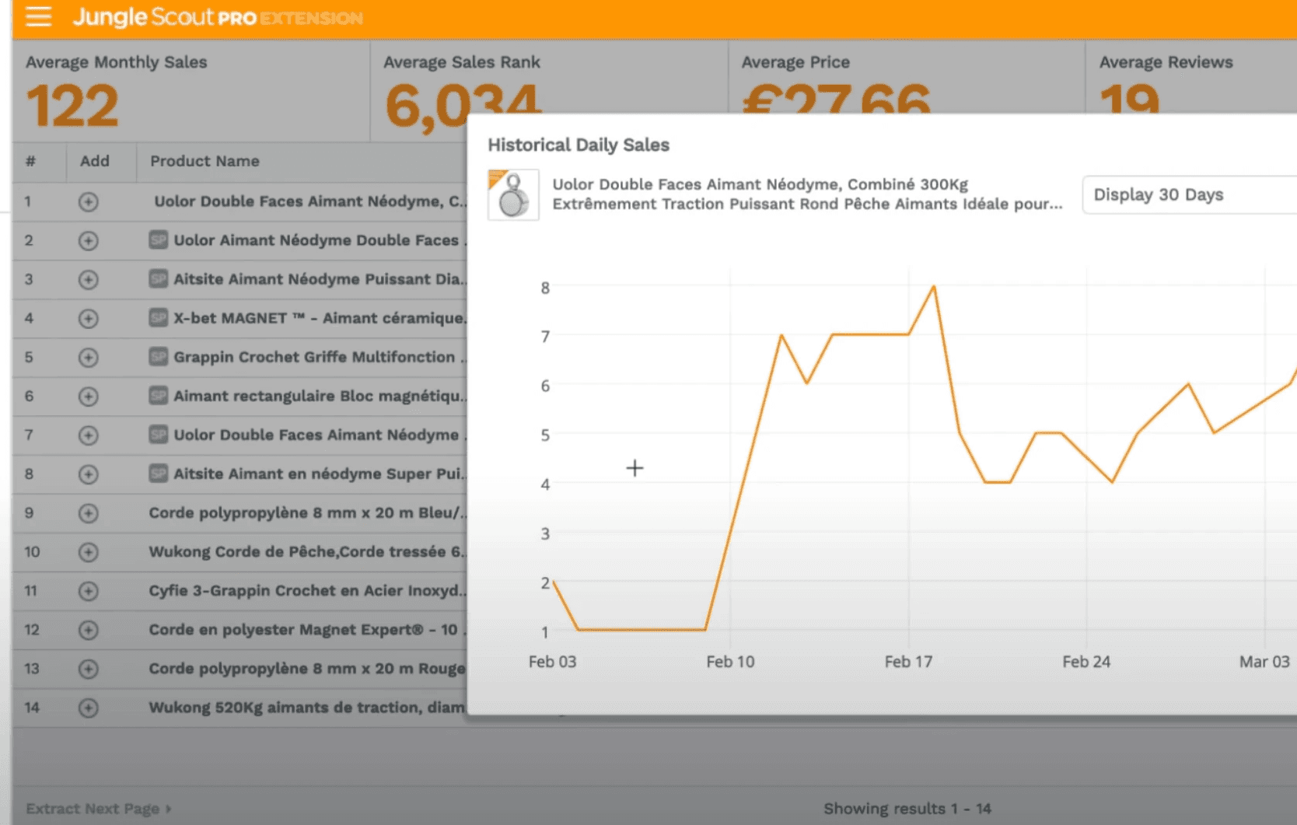Click the Feb 10 chart axis label

(x=730, y=662)
